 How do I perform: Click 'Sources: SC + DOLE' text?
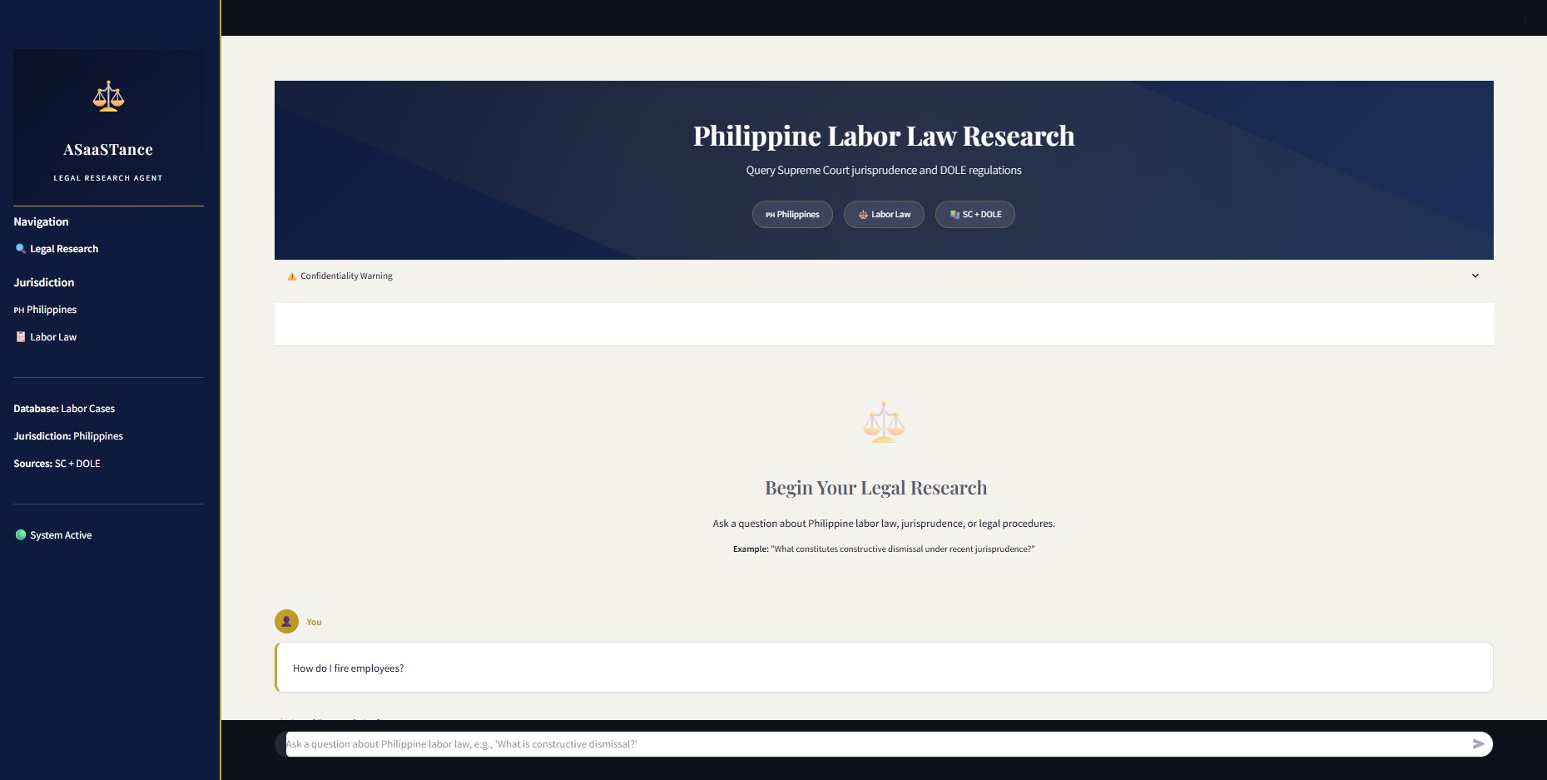coord(57,464)
